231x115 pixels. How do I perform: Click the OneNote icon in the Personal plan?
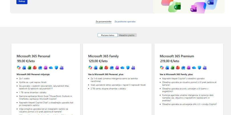[x=46, y=68]
